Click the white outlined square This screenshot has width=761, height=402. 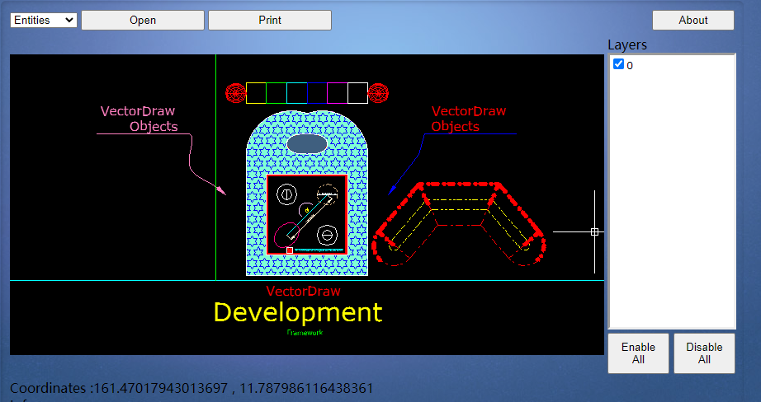tap(357, 93)
